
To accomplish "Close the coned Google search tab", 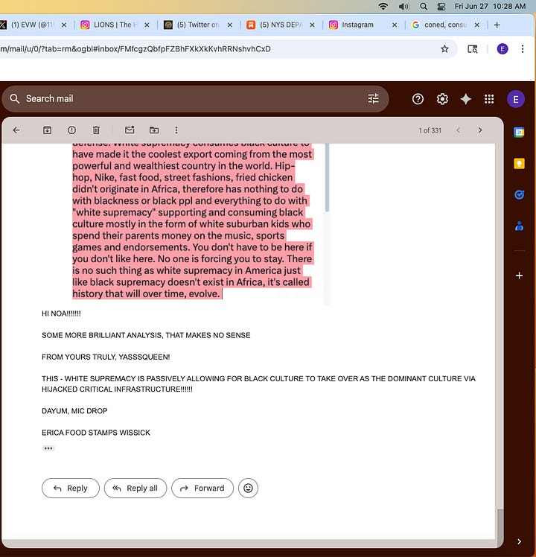I will pyautogui.click(x=476, y=25).
